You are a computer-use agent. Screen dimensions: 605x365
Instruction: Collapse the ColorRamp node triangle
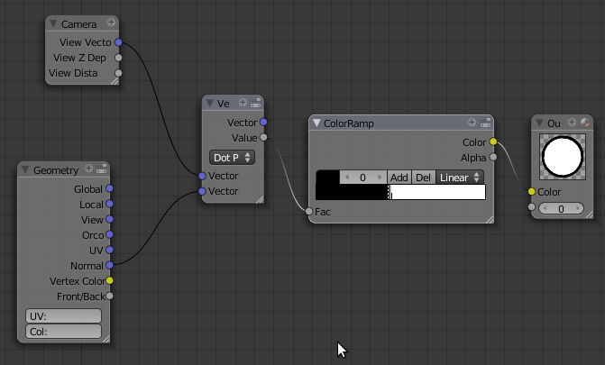click(316, 123)
